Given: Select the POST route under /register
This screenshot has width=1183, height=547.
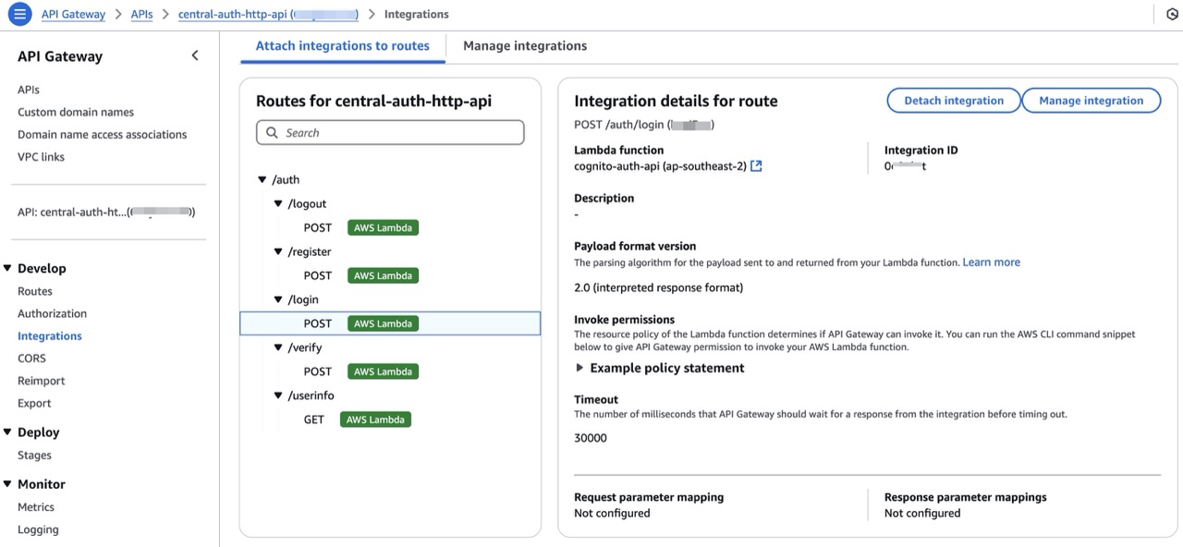Looking at the screenshot, I should pos(317,275).
